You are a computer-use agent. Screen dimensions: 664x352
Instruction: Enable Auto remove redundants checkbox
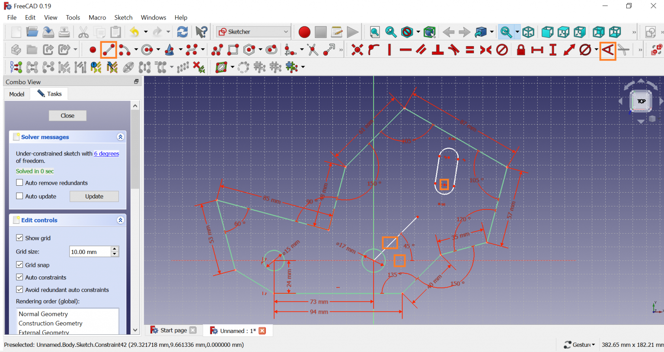coord(19,183)
